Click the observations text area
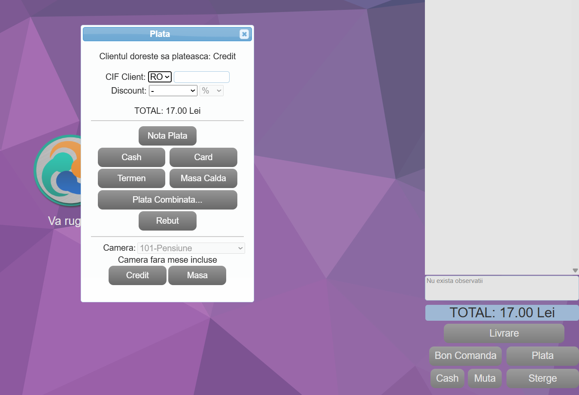 pos(501,288)
